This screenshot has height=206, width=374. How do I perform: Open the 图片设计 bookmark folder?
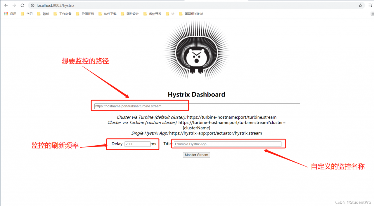pos(130,14)
